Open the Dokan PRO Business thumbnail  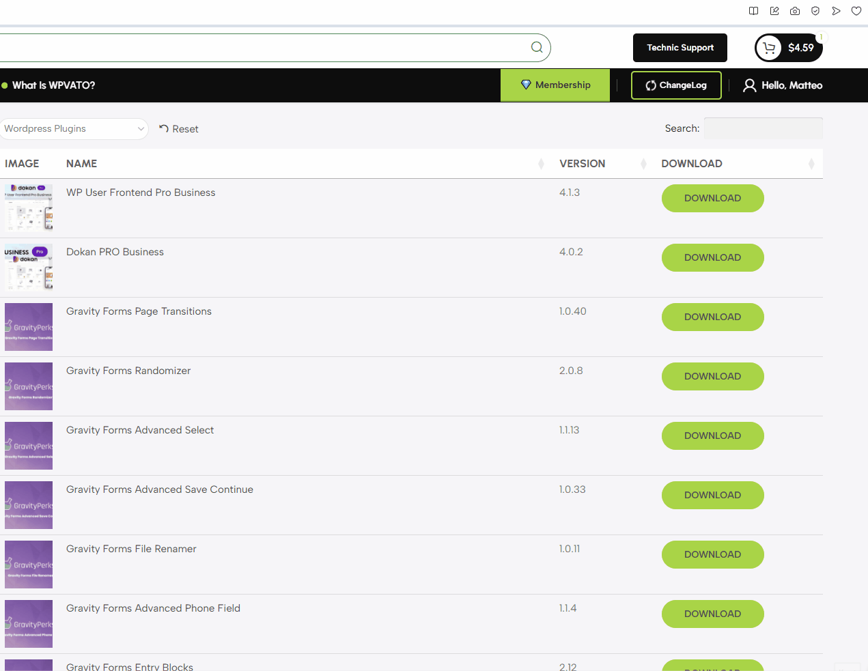(29, 268)
